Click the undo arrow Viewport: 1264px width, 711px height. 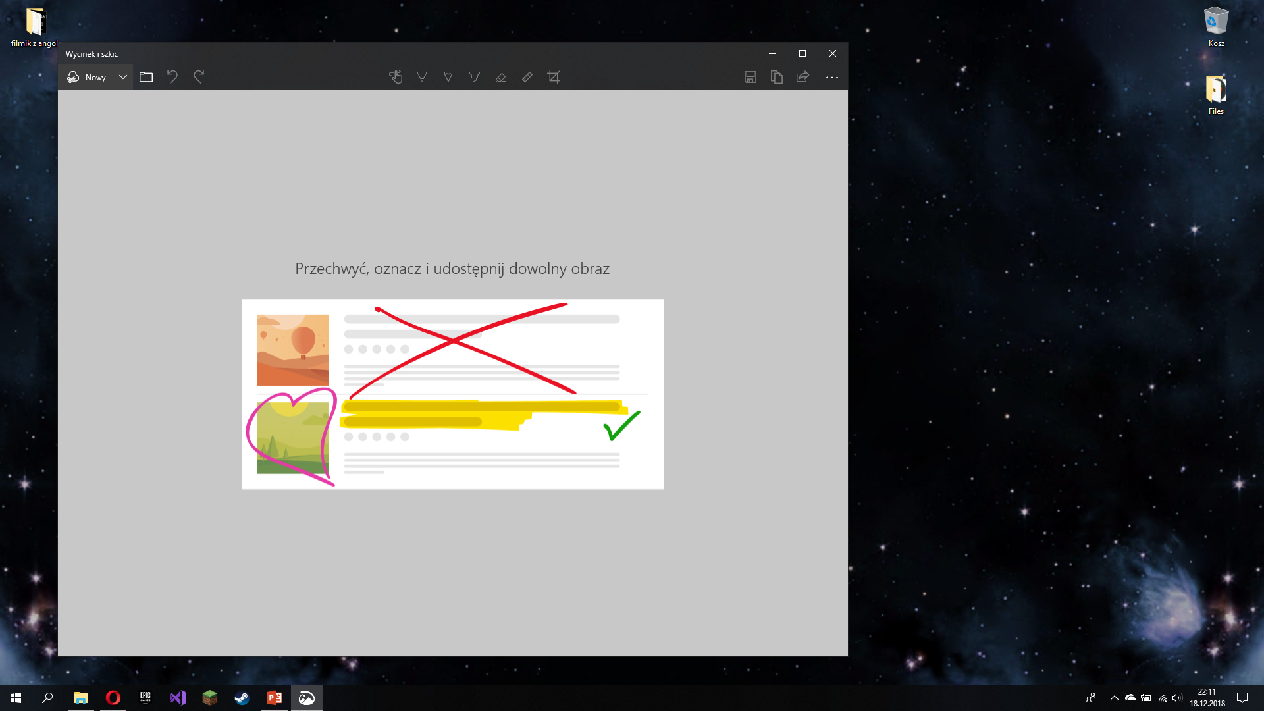(172, 77)
